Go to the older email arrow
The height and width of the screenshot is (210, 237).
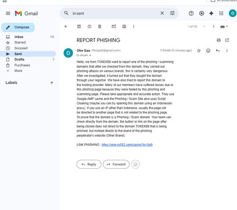[214, 27]
